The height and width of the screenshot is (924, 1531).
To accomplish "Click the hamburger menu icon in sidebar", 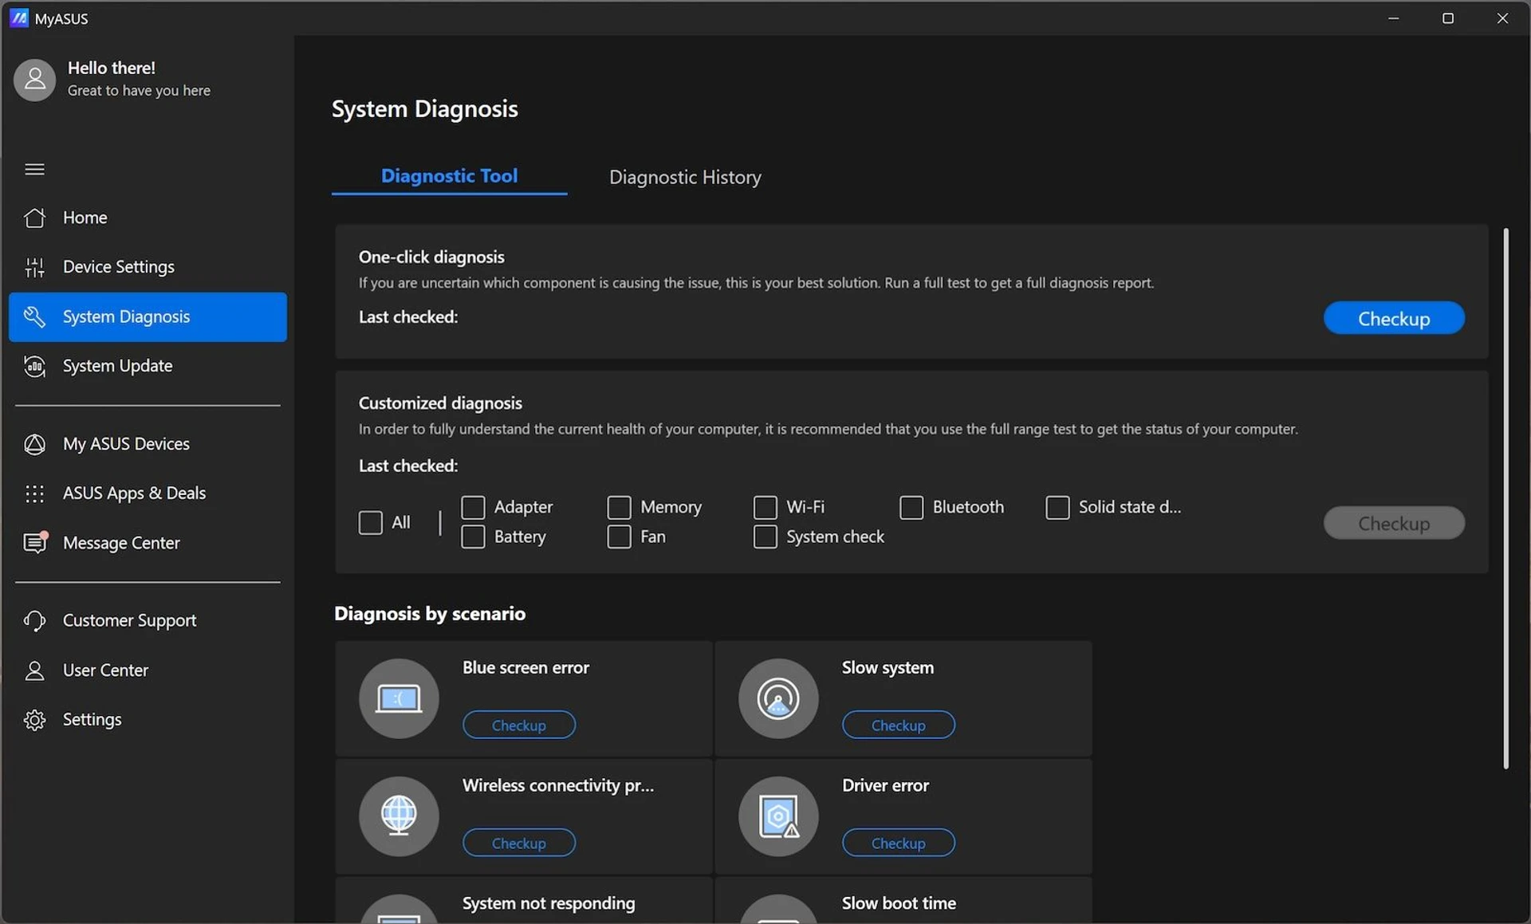I will coord(34,169).
